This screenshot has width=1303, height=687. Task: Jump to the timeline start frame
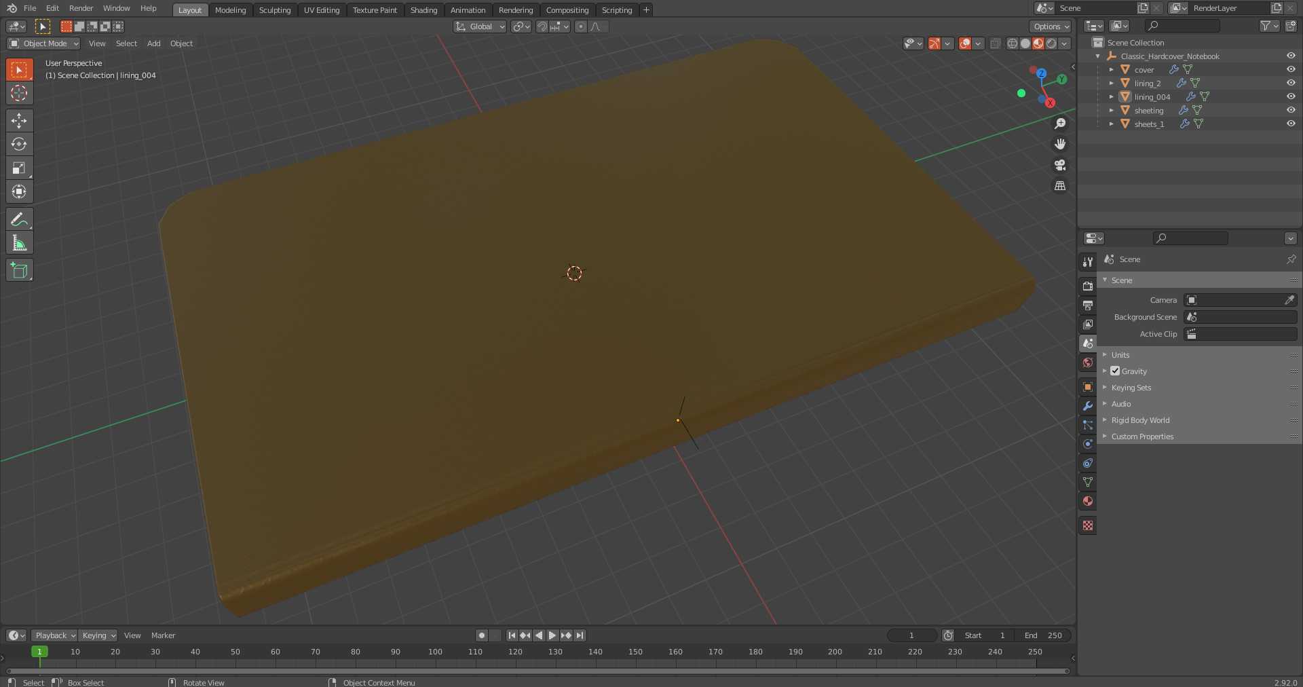click(x=512, y=635)
